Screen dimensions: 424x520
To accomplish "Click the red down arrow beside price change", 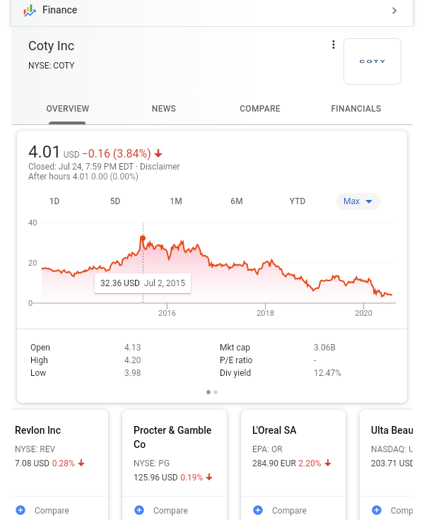I will point(158,153).
